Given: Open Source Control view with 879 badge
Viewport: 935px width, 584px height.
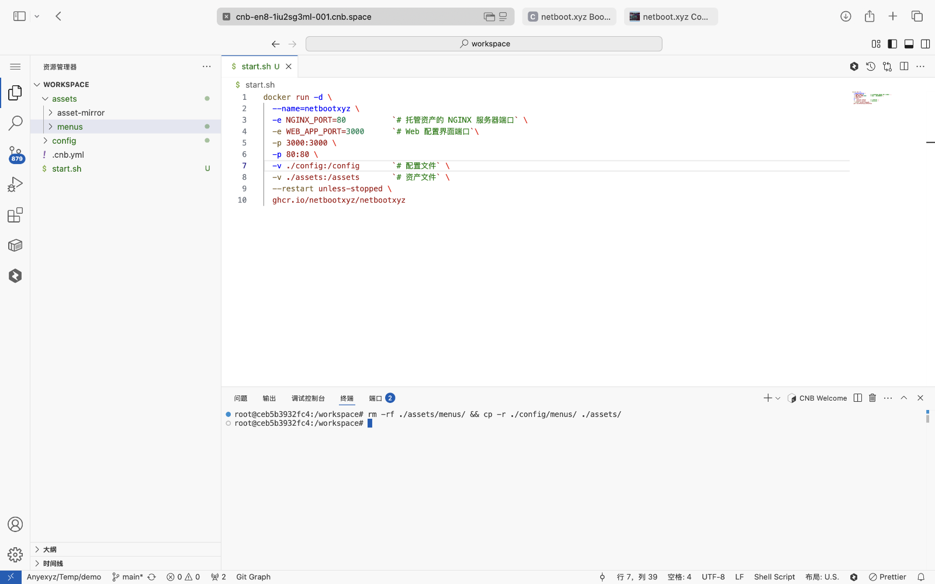Looking at the screenshot, I should [15, 154].
